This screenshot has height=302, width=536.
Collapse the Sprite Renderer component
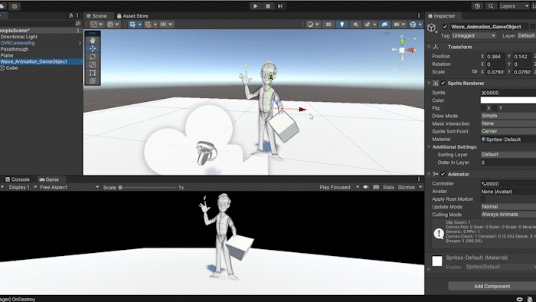click(x=429, y=83)
